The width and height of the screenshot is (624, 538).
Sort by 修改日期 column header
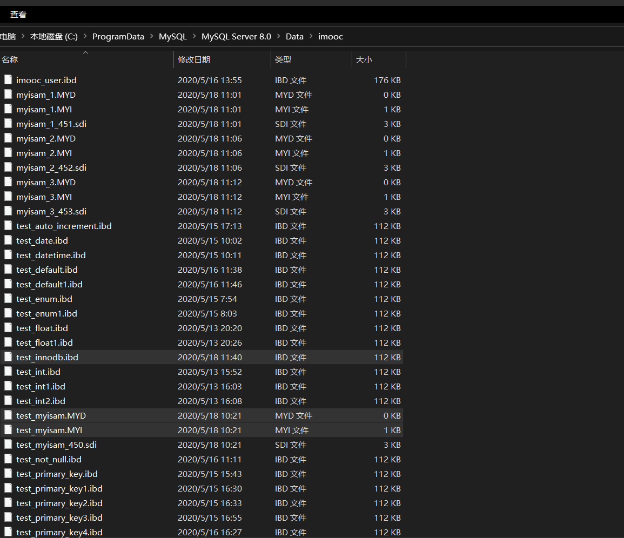click(222, 60)
